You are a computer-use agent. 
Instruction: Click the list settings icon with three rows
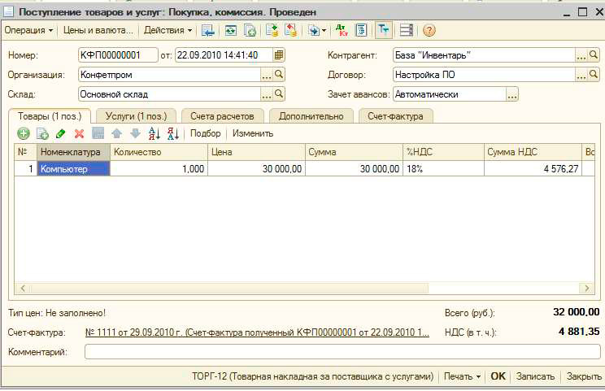point(407,30)
